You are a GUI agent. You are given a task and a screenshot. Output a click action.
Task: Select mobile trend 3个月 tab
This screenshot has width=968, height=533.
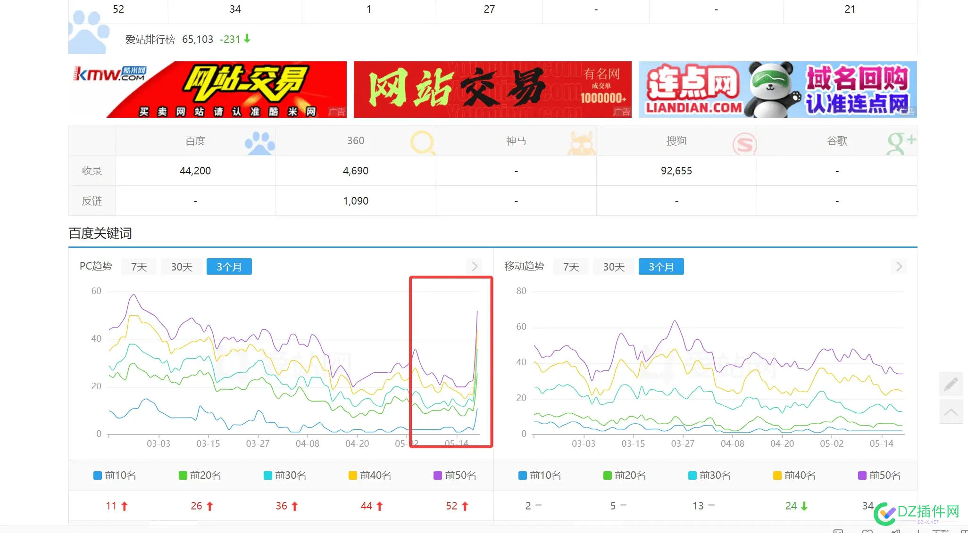point(661,267)
